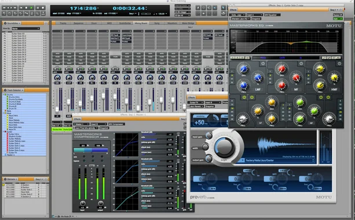
Task: Pause the transport
Action: tap(38, 8)
